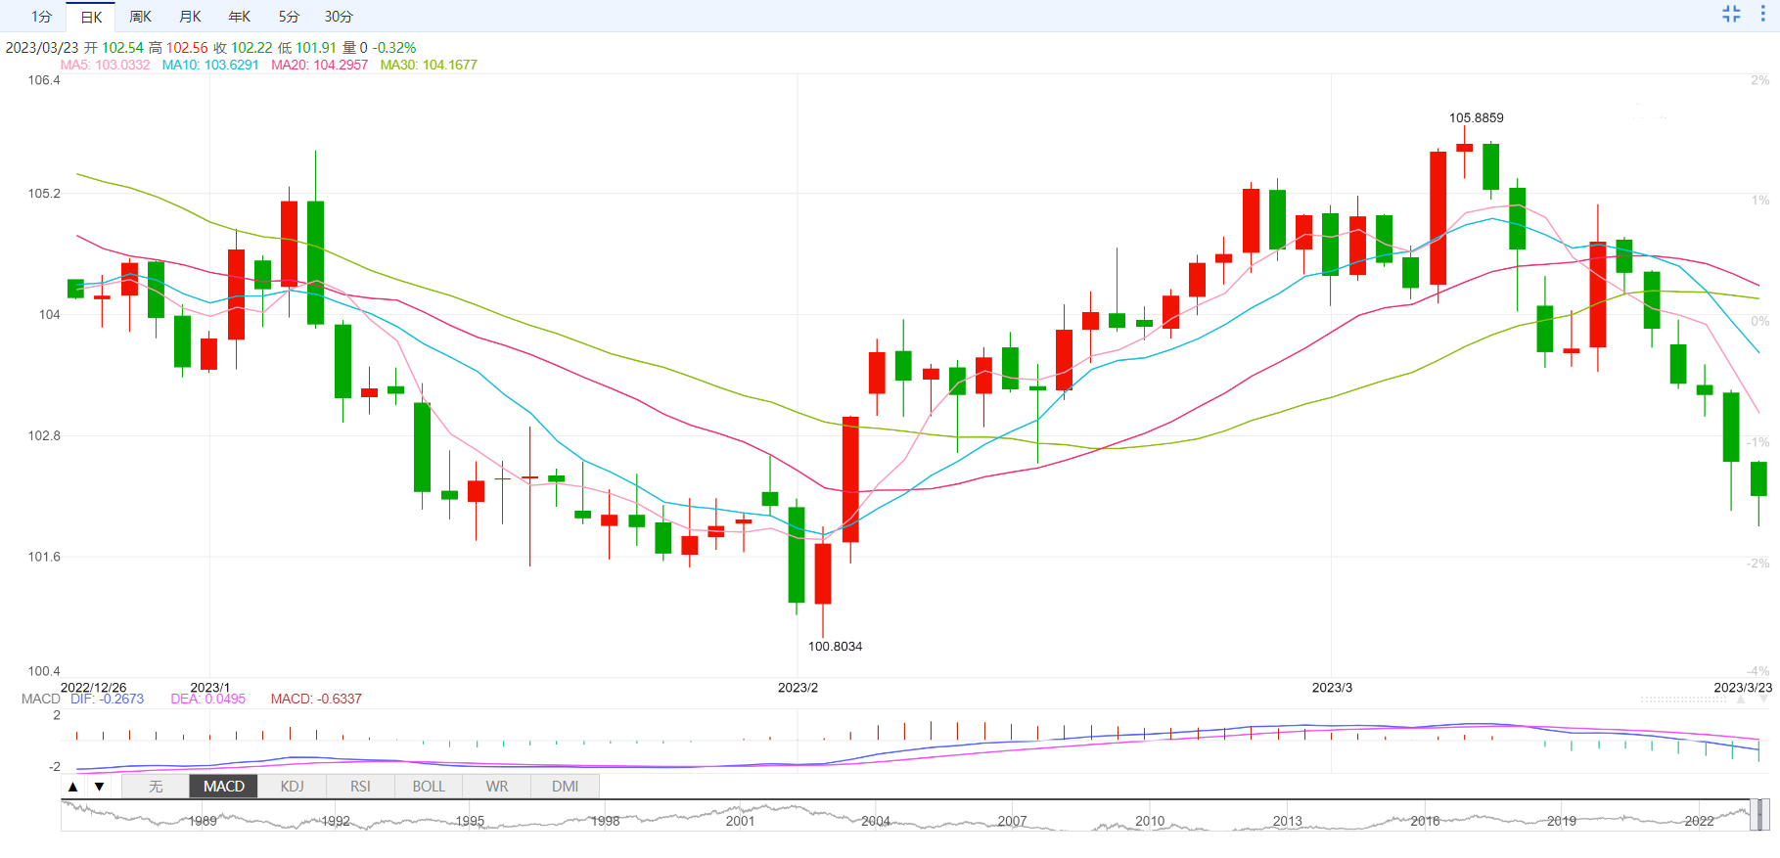
Task: Click the DEA: 0.0495 value
Action: (x=208, y=699)
